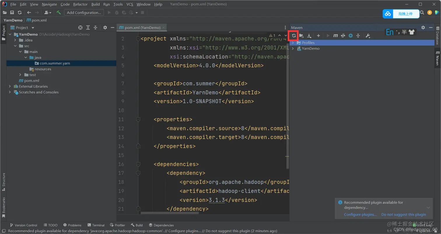Open Project panel settings gear
The width and height of the screenshot is (441, 234).
pyautogui.click(x=105, y=28)
